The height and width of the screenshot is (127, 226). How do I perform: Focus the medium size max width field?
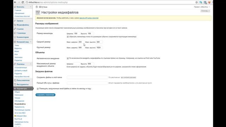click(x=81, y=42)
